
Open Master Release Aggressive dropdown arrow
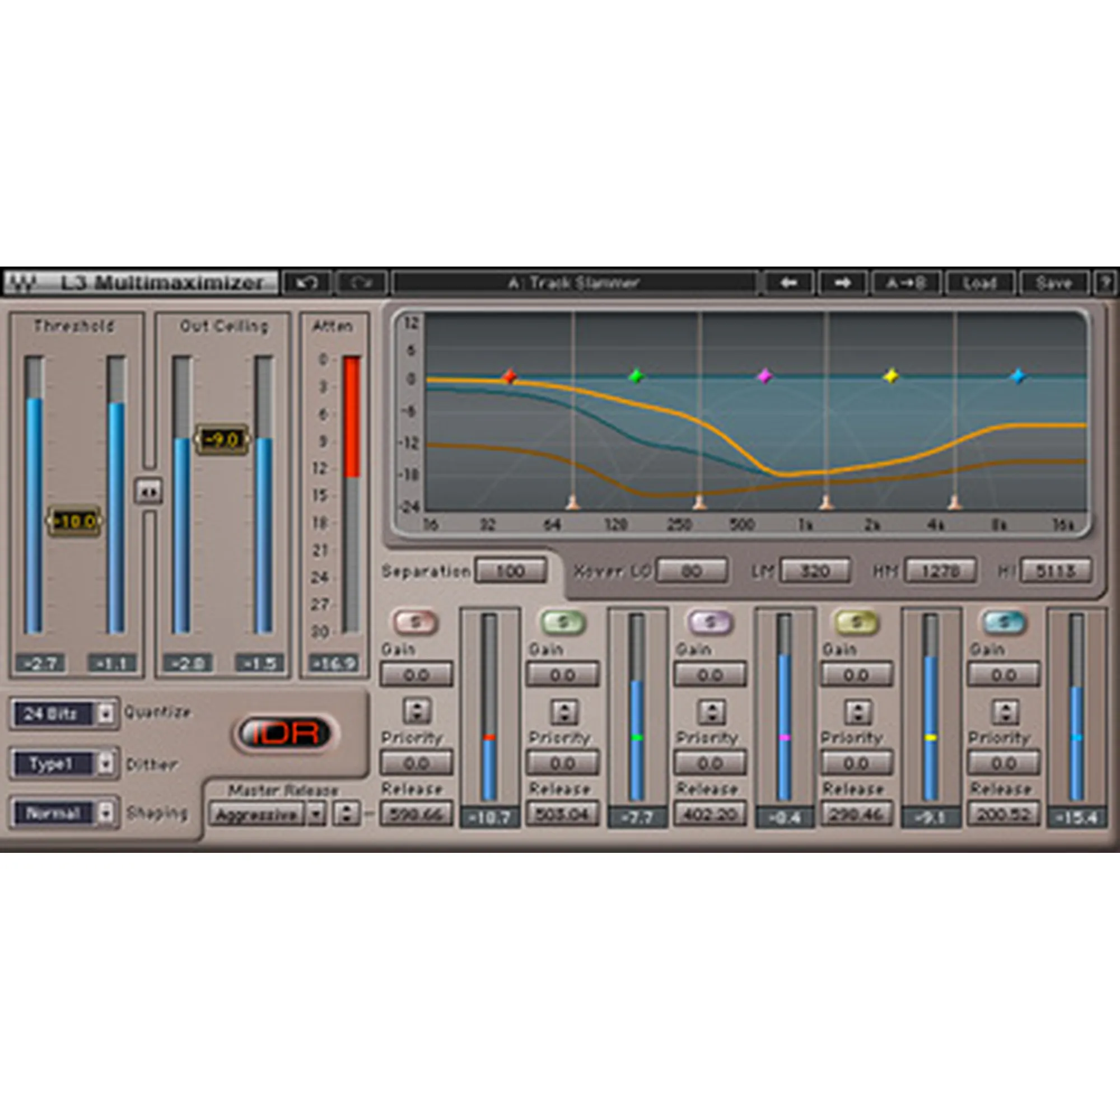(316, 814)
